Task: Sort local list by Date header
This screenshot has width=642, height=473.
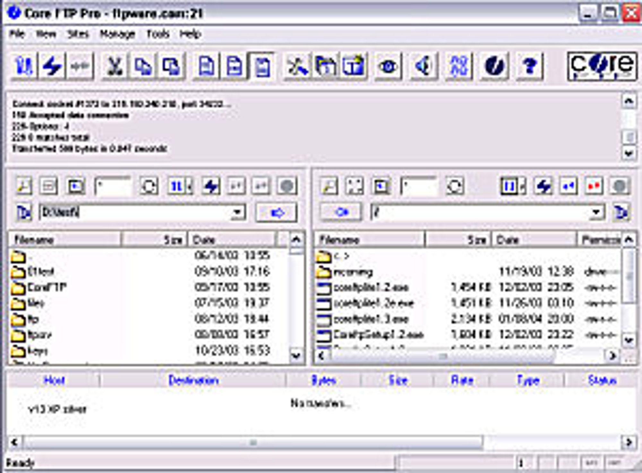Action: coord(231,240)
